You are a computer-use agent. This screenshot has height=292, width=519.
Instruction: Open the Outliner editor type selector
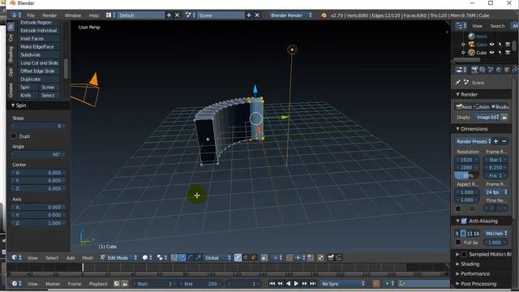[x=461, y=26]
